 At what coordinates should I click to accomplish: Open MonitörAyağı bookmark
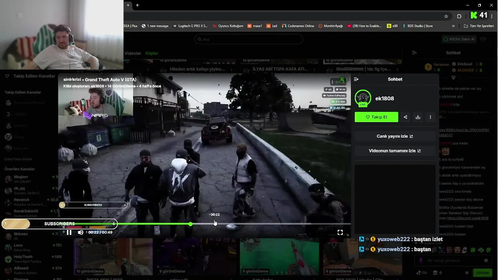click(331, 26)
